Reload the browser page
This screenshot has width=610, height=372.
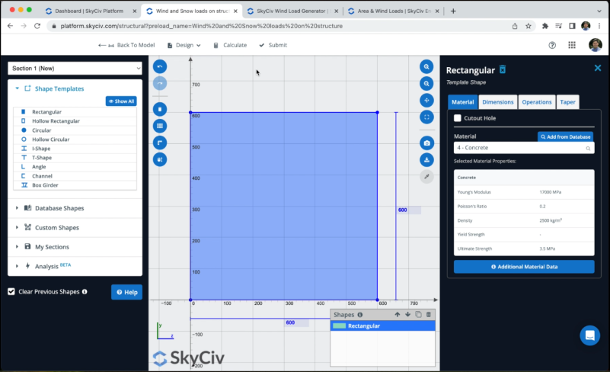coord(37,26)
